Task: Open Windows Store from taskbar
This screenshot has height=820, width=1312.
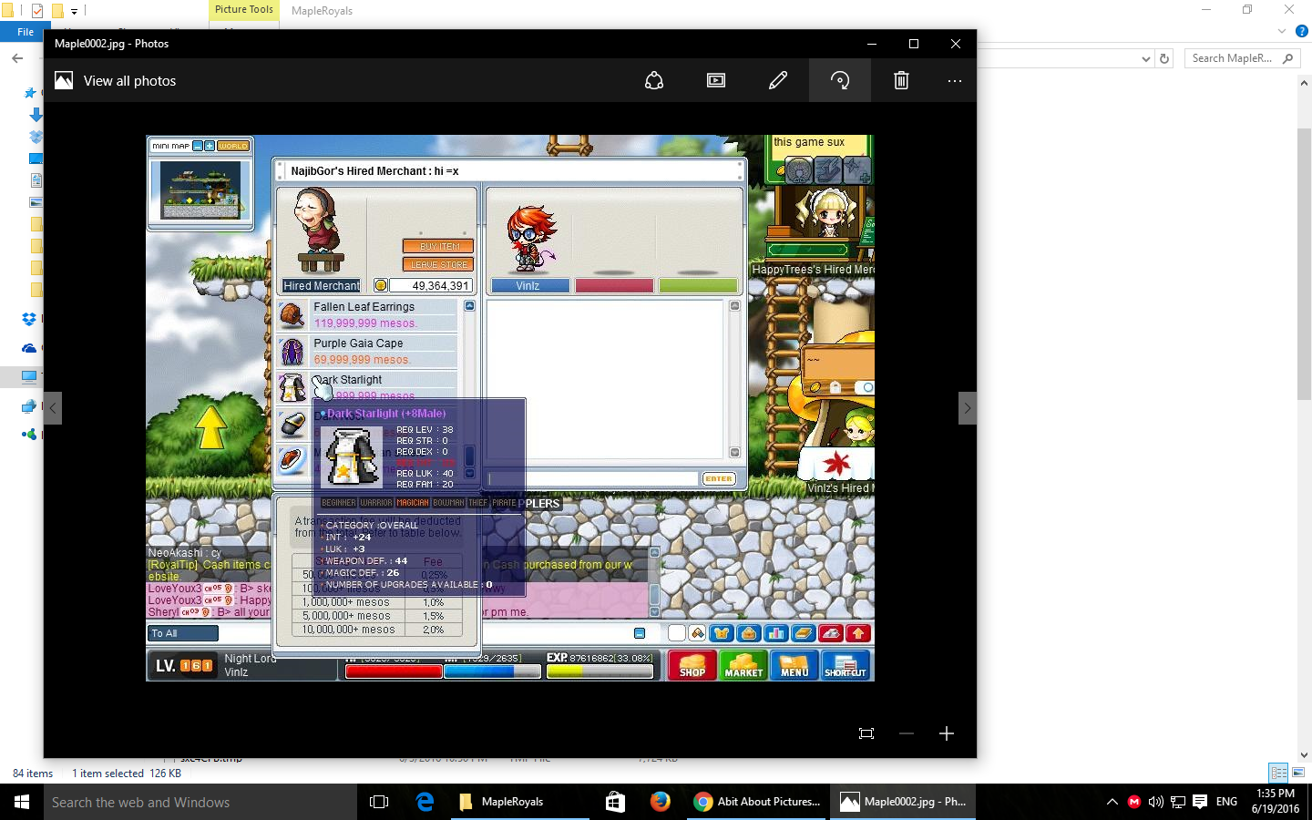Action: pyautogui.click(x=615, y=802)
